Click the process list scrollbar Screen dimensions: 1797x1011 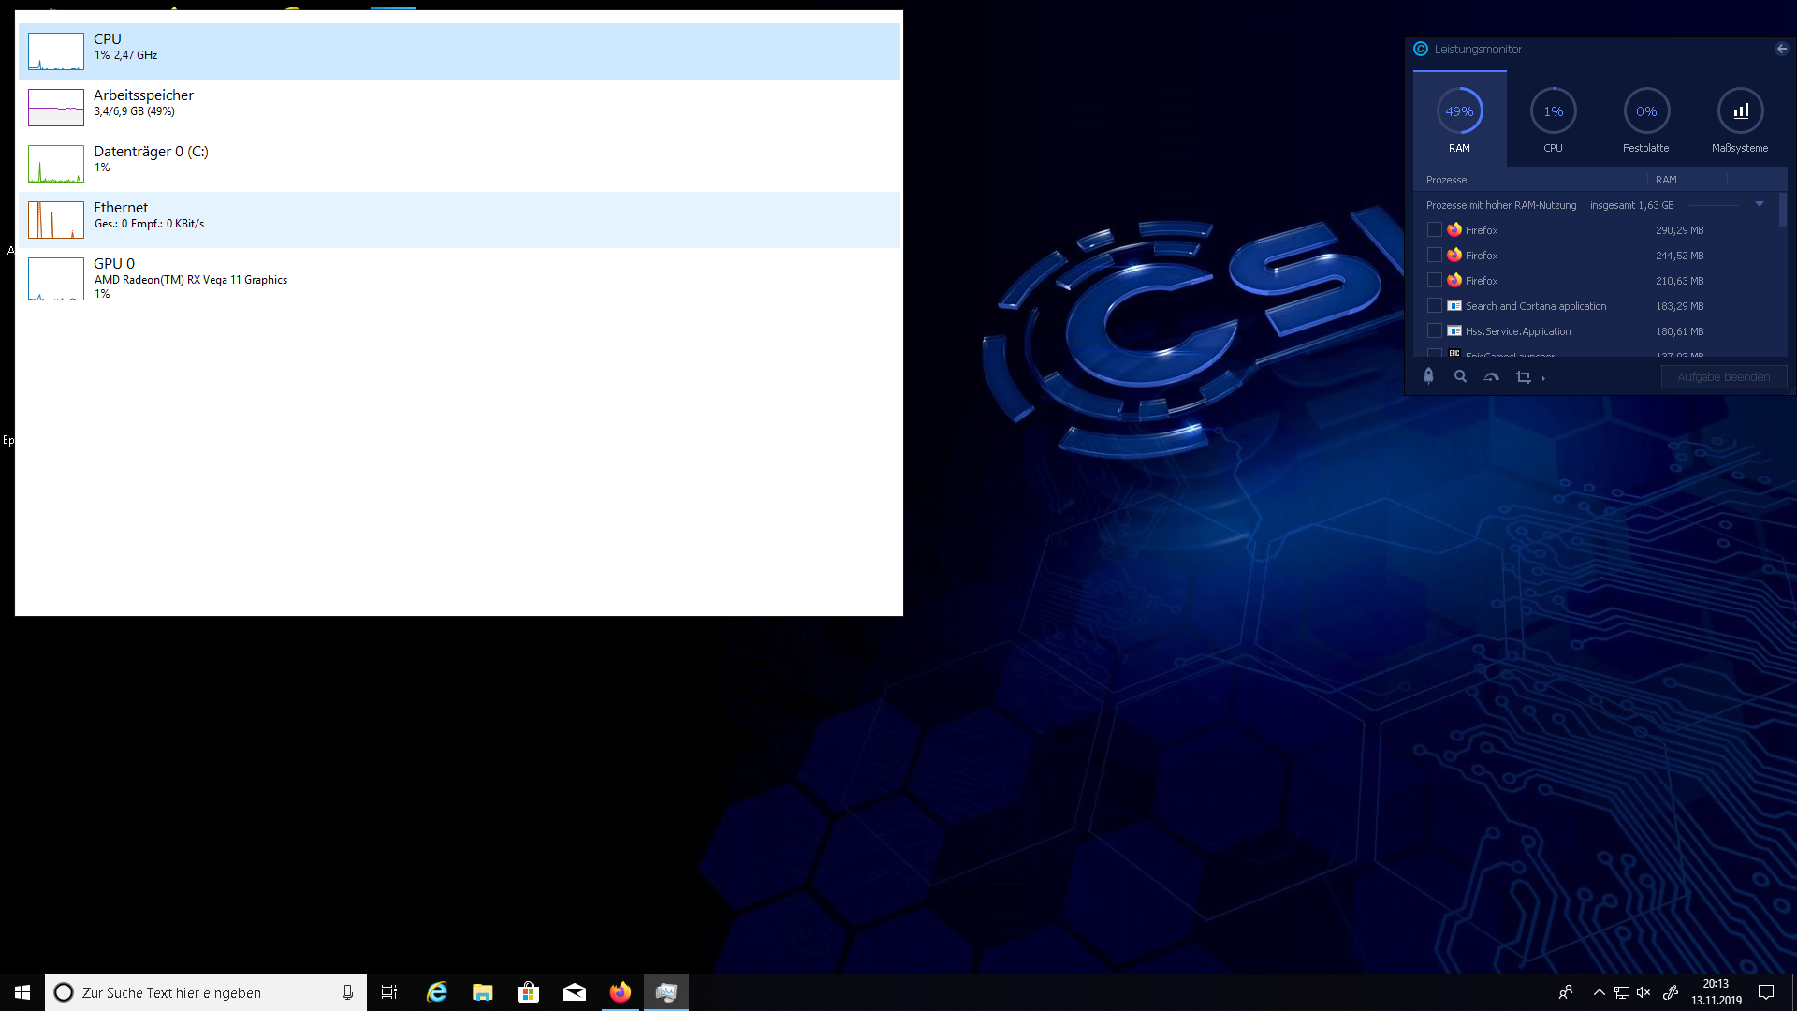click(x=1783, y=210)
